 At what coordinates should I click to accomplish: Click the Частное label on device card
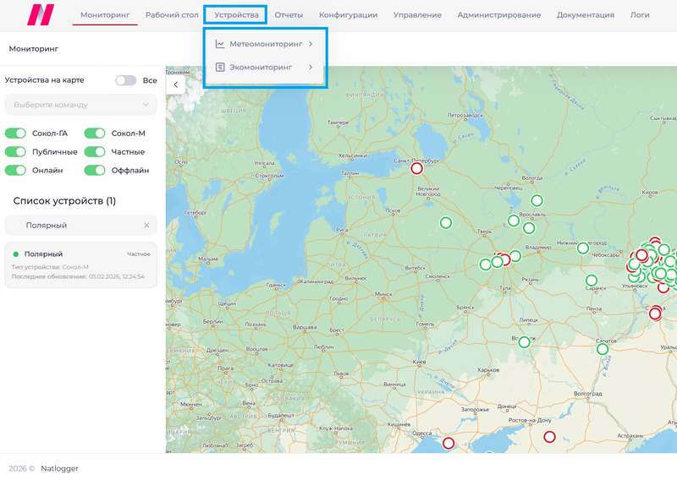[139, 254]
